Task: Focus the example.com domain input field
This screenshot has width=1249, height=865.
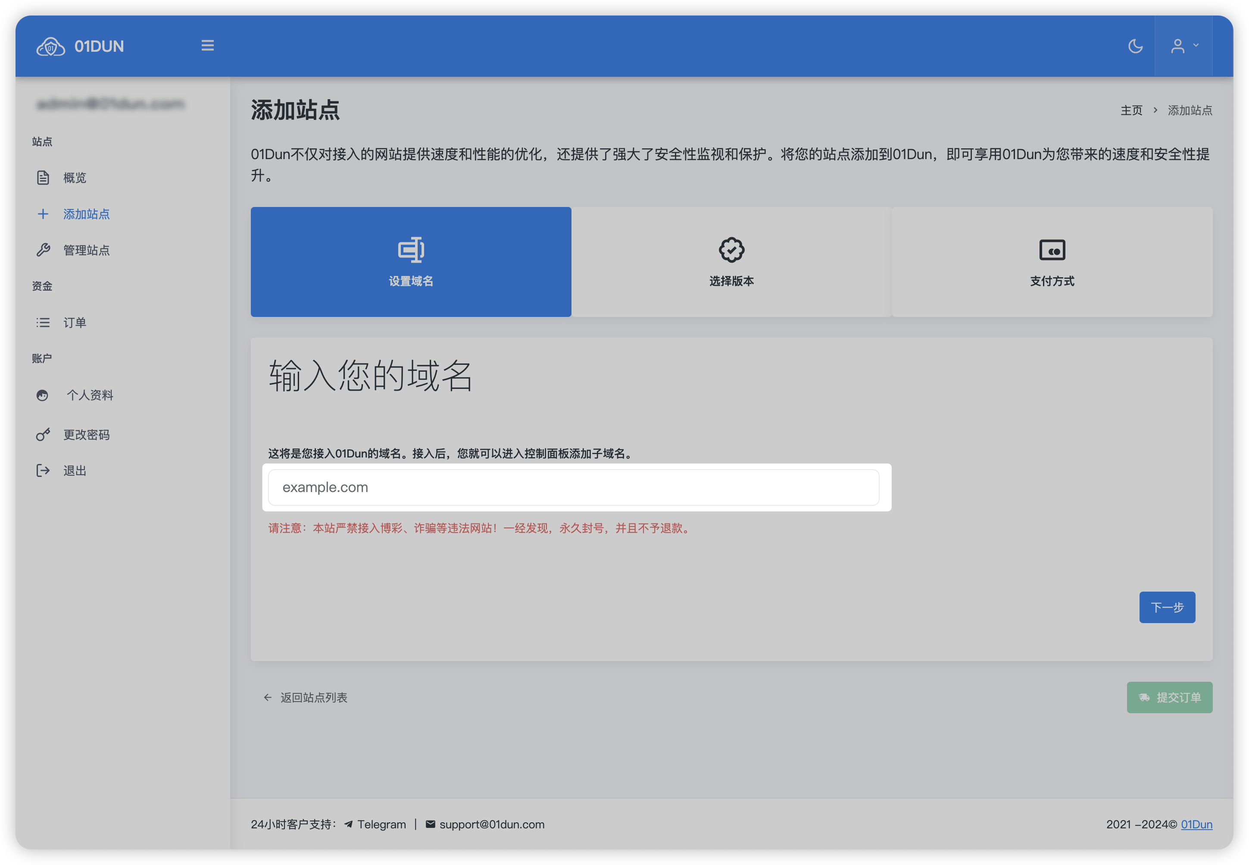Action: (x=574, y=487)
